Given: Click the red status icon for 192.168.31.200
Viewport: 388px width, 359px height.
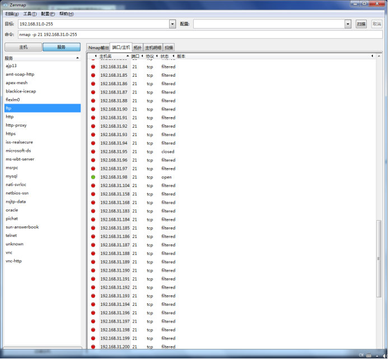Looking at the screenshot, I should point(93,347).
